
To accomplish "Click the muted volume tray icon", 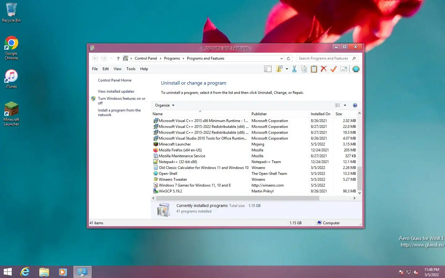I will pos(416,272).
